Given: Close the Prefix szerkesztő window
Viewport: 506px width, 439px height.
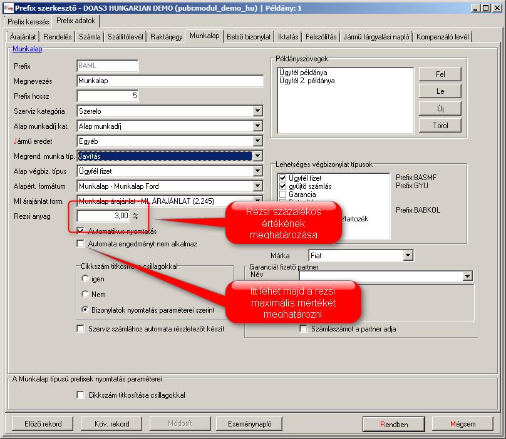Looking at the screenshot, I should (497, 8).
